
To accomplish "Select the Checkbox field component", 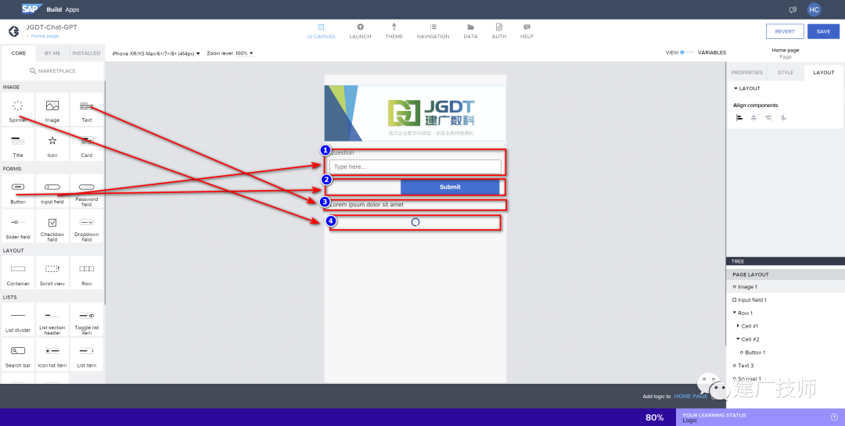I will 52,226.
